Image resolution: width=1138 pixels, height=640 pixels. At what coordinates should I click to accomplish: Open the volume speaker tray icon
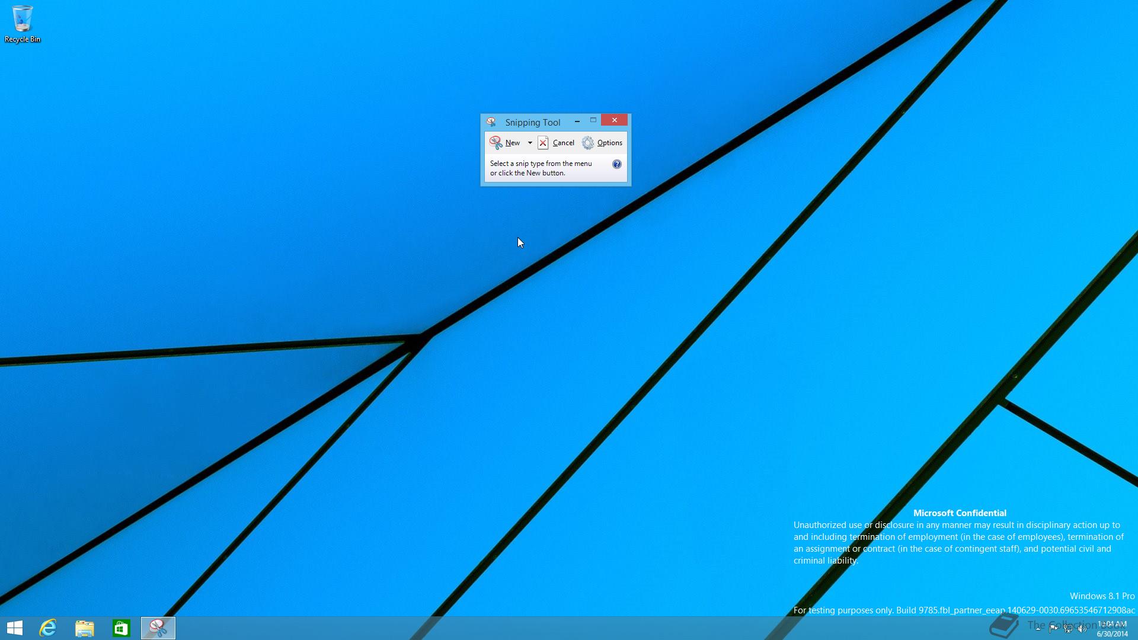pyautogui.click(x=1082, y=629)
